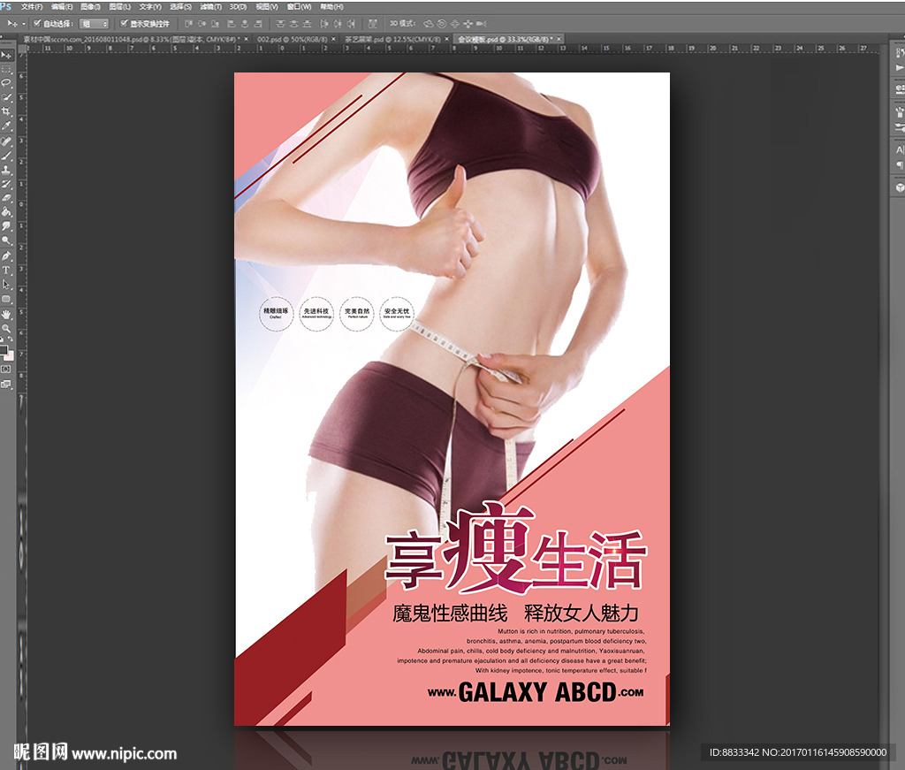Change the screen mode
Viewport: 905px width, 770px height.
pyautogui.click(x=6, y=383)
